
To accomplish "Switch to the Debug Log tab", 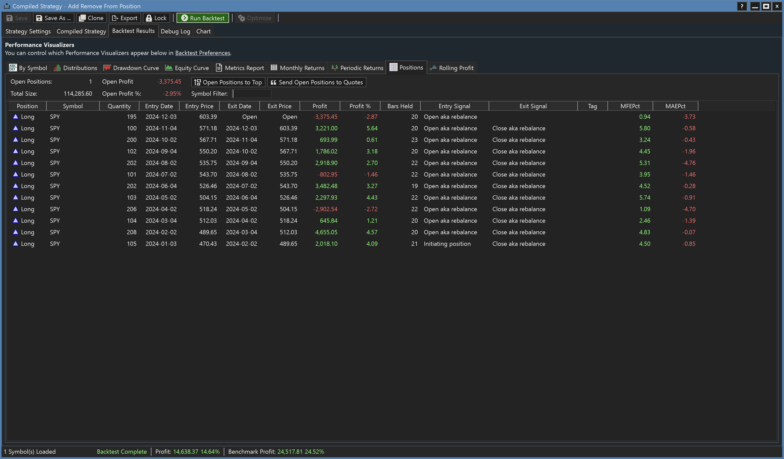I will [x=175, y=31].
